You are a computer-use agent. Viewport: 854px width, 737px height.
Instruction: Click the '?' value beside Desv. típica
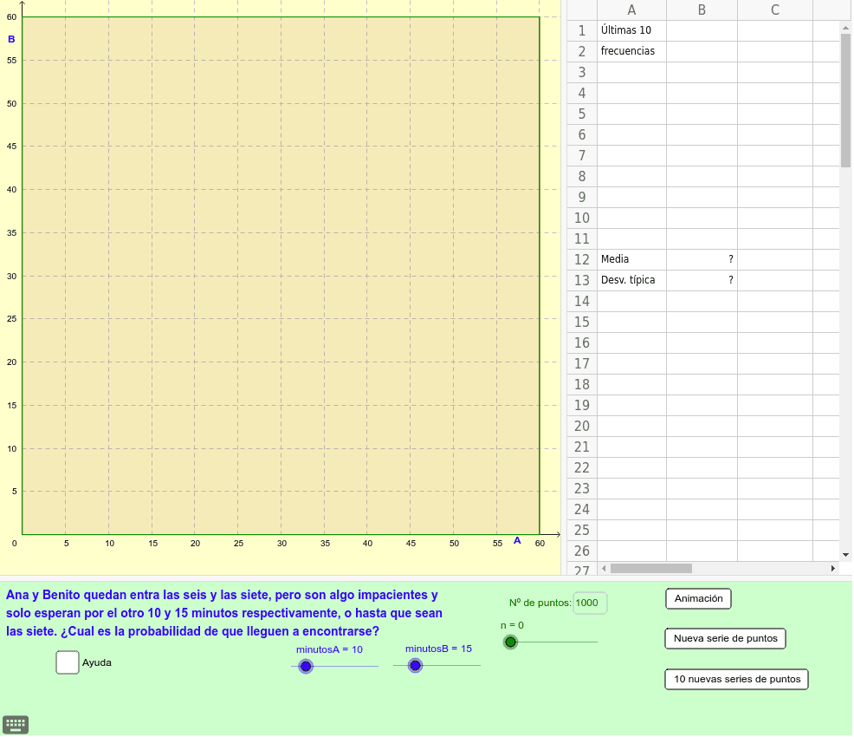(x=702, y=280)
